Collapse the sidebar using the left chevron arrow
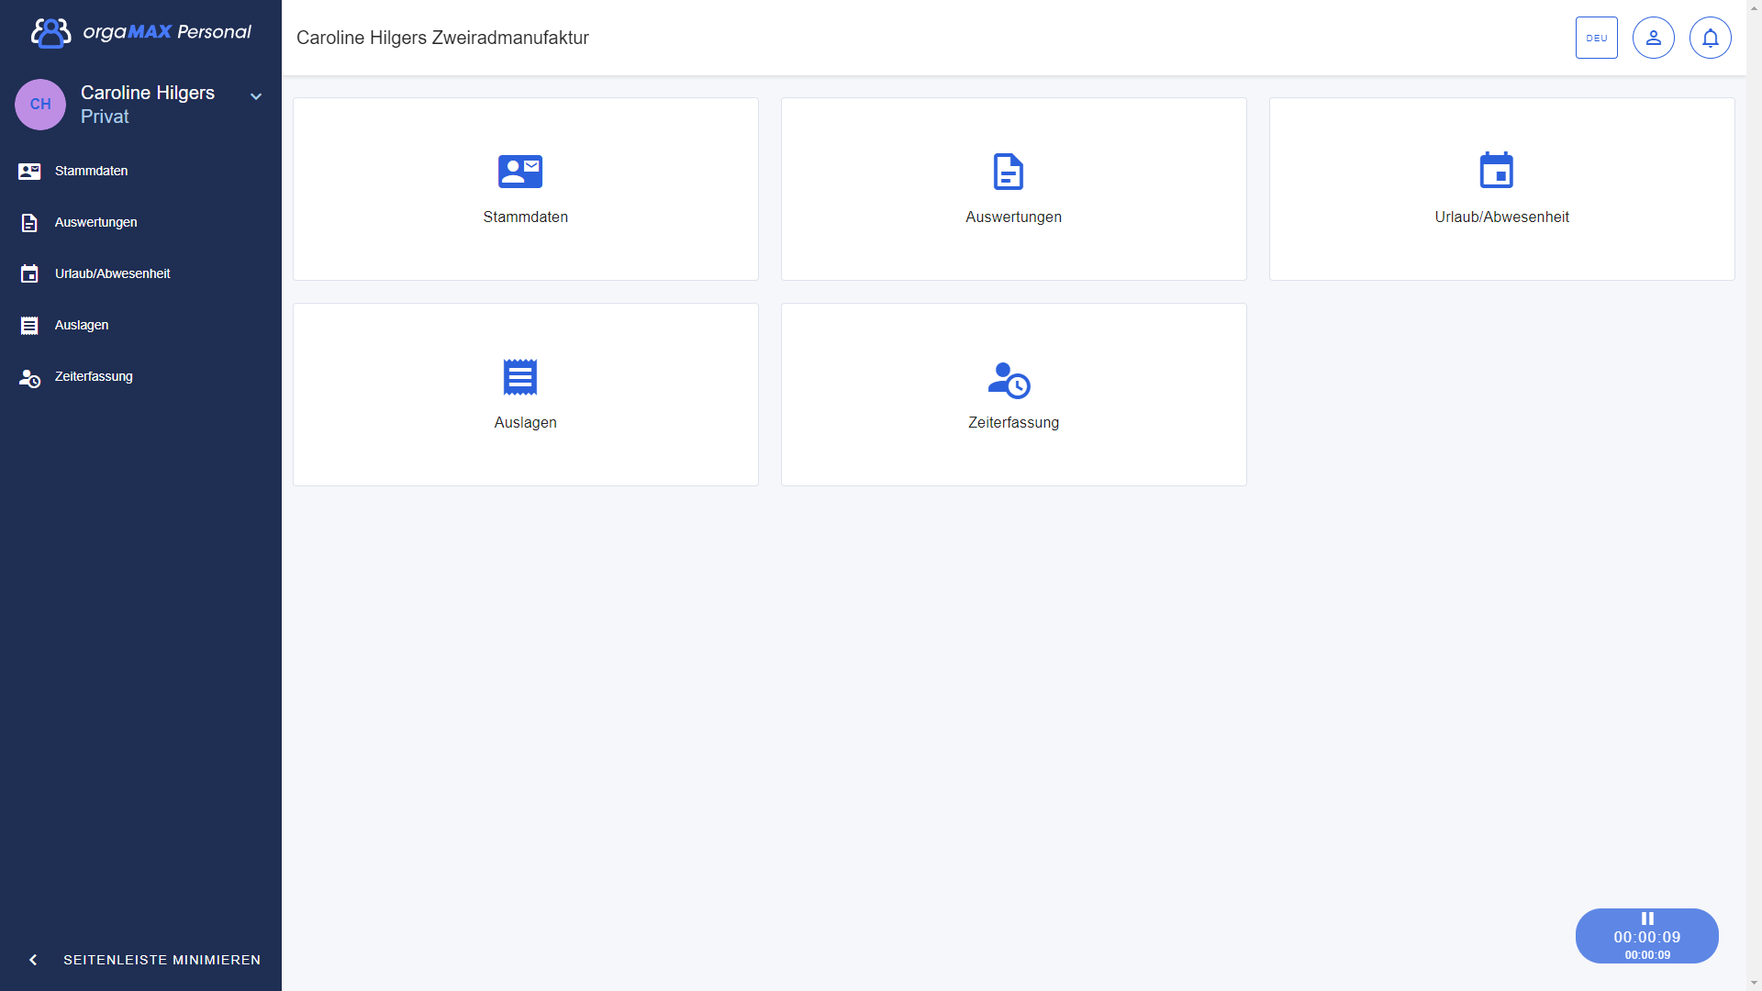The width and height of the screenshot is (1762, 991). point(33,960)
